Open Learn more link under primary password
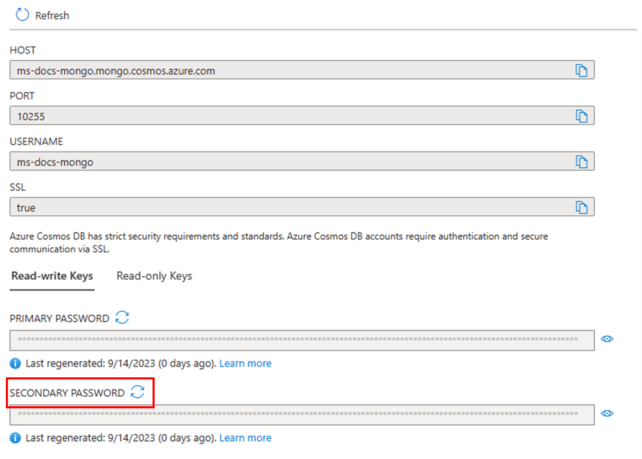Viewport: 642px width, 459px height. tap(245, 363)
